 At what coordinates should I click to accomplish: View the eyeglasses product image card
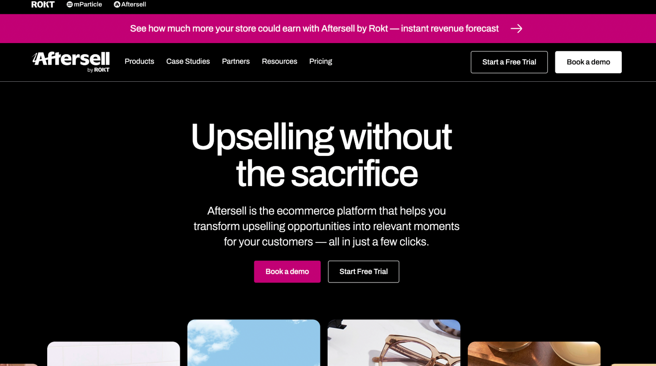coord(394,342)
